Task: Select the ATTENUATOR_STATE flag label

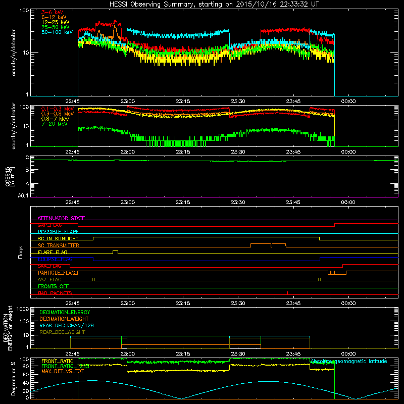Action: [61, 218]
